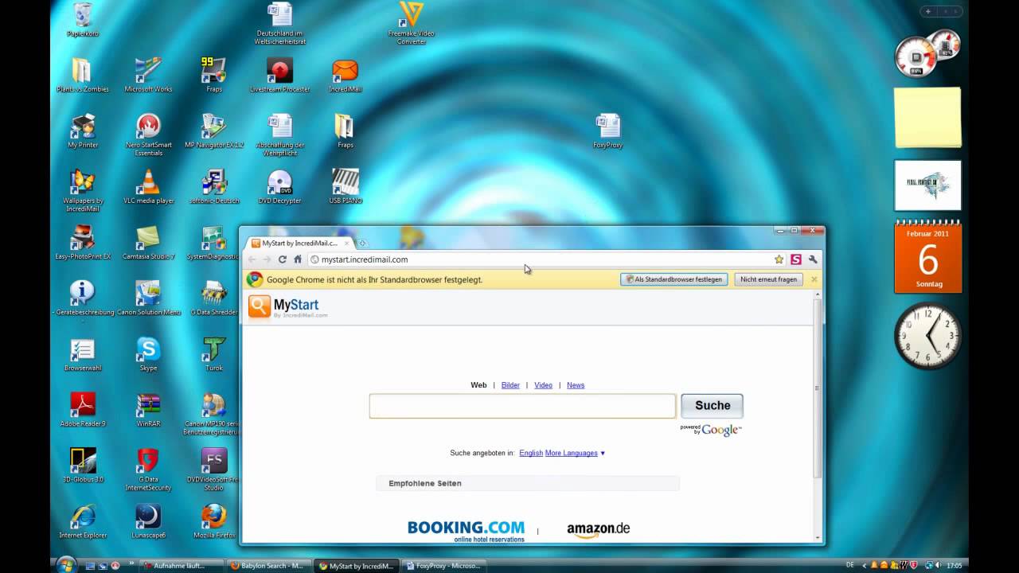1019x573 pixels.
Task: Dismiss the default browser infobar
Action: coord(814,279)
